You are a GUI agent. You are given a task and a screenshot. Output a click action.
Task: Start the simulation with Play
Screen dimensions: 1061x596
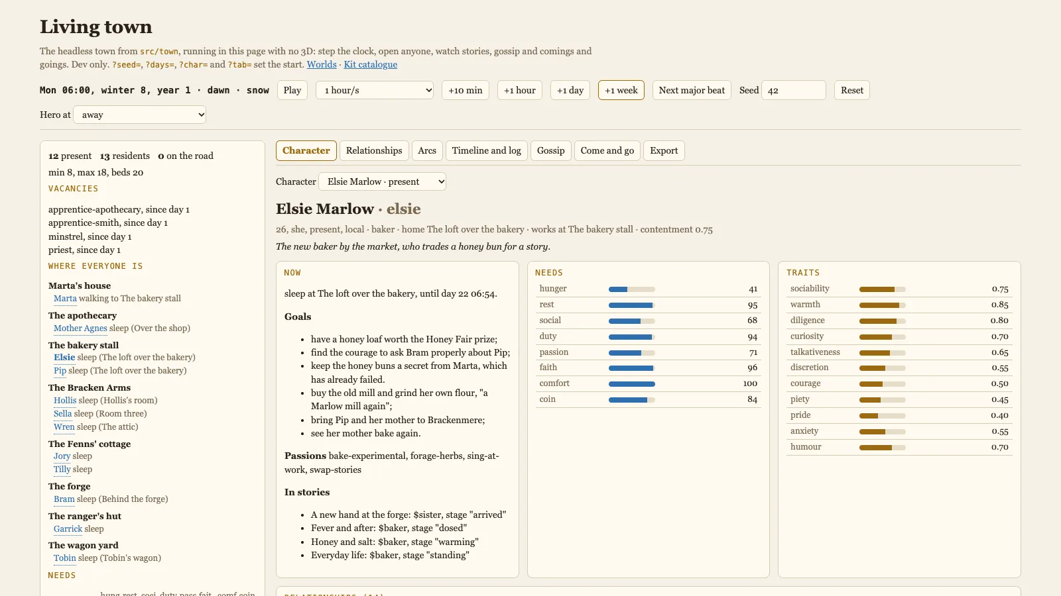pos(292,90)
